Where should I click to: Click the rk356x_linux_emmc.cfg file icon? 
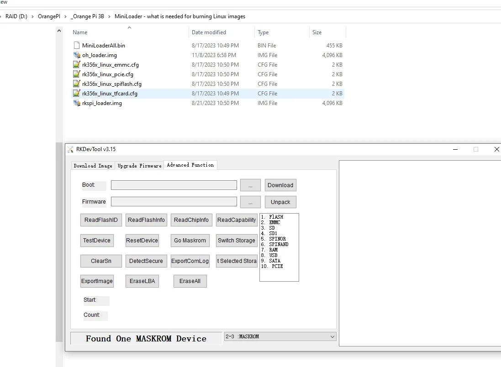tap(77, 64)
